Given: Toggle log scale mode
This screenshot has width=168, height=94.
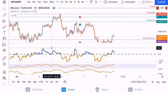Looking at the screenshot, I should point(158,82).
